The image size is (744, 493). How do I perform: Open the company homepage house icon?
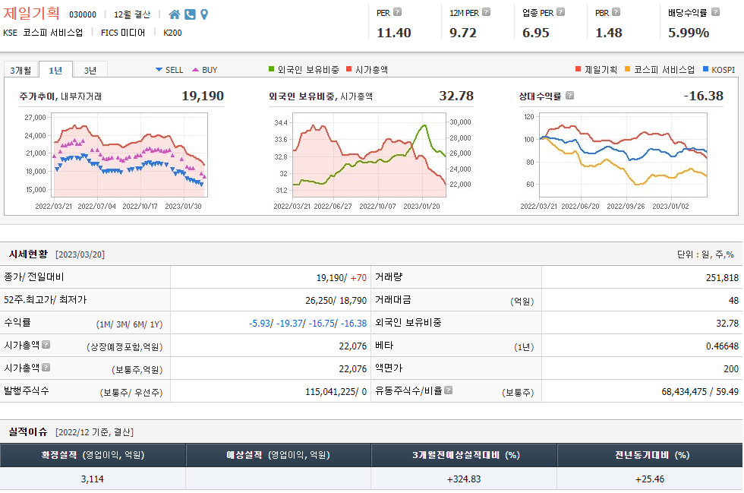click(x=175, y=14)
